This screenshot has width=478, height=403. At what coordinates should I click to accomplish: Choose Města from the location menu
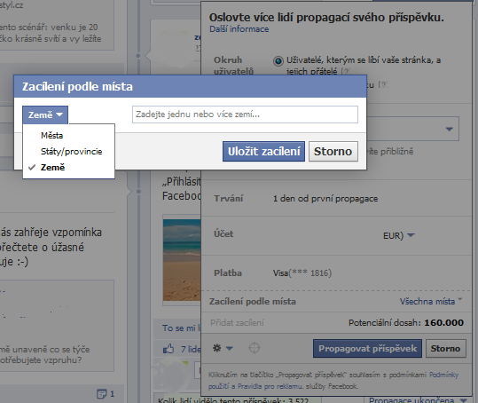point(51,135)
